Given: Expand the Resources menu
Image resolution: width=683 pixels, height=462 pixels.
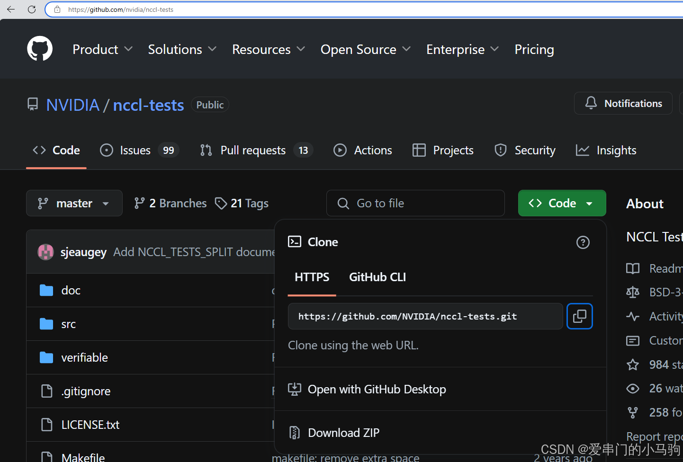Looking at the screenshot, I should tap(269, 49).
